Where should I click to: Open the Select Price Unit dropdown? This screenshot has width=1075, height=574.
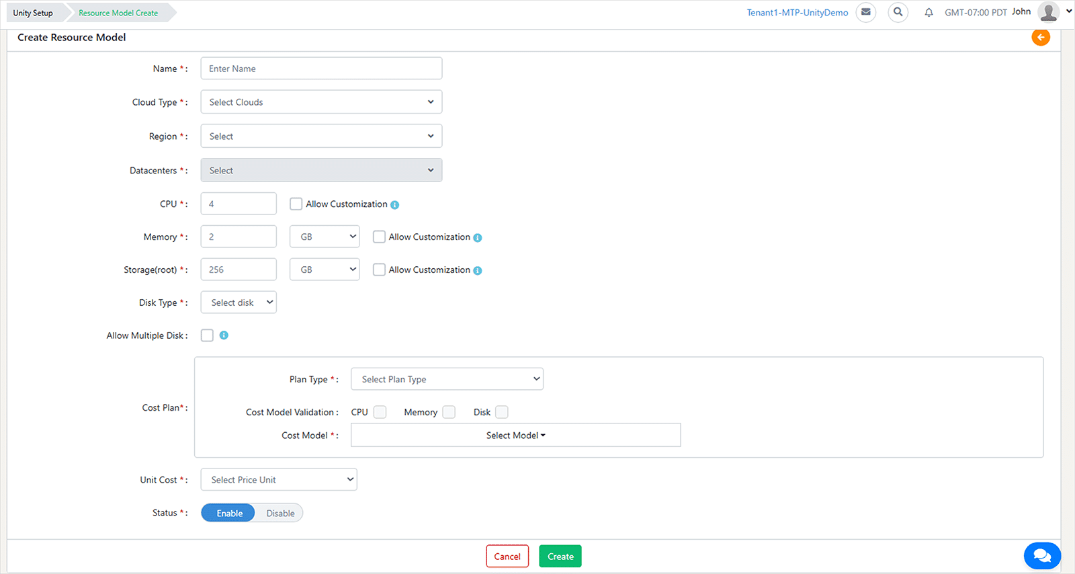tap(279, 480)
